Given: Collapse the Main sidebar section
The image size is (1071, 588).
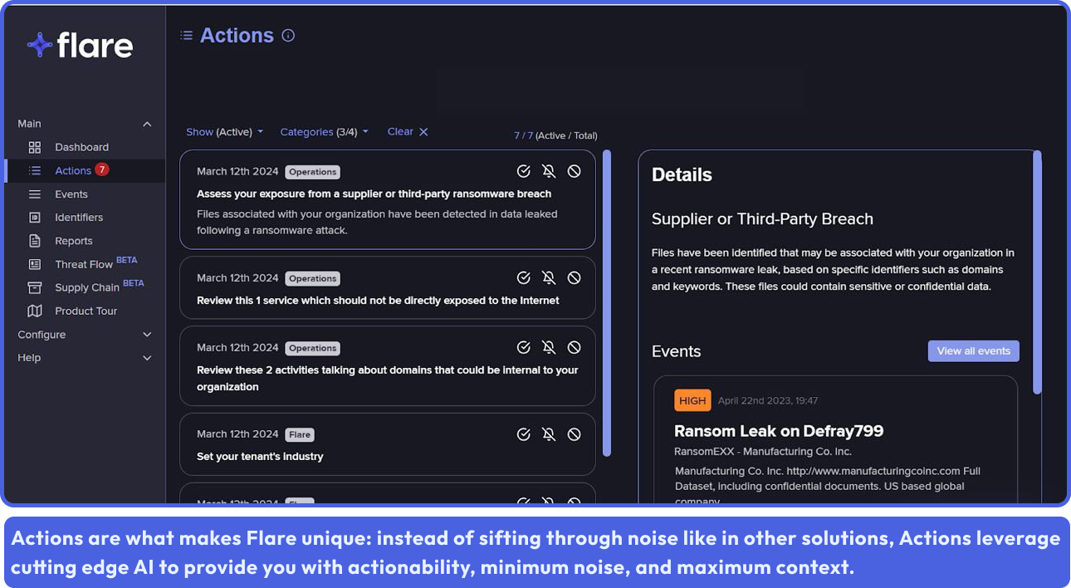Looking at the screenshot, I should click(x=147, y=124).
